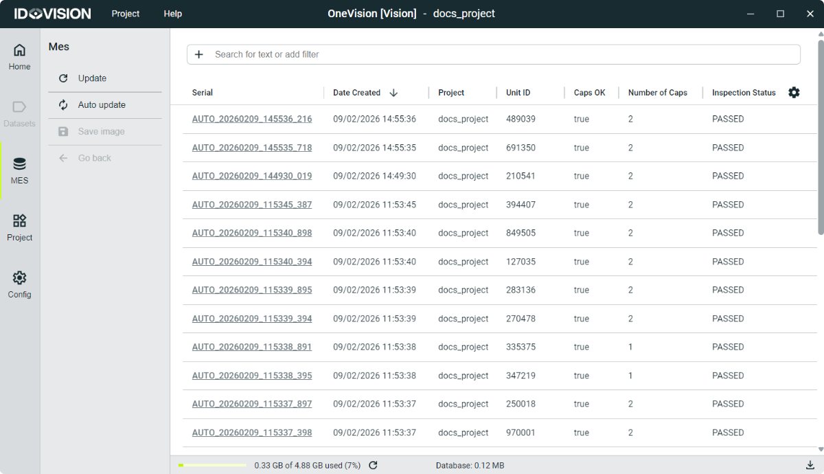Open record AUTO_20260209_115338_891

coord(252,347)
